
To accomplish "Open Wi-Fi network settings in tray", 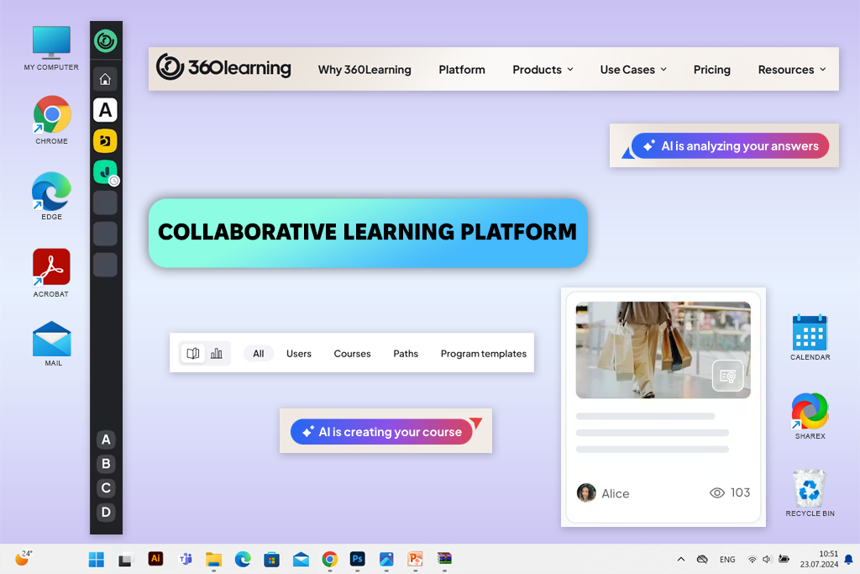I will [x=752, y=559].
